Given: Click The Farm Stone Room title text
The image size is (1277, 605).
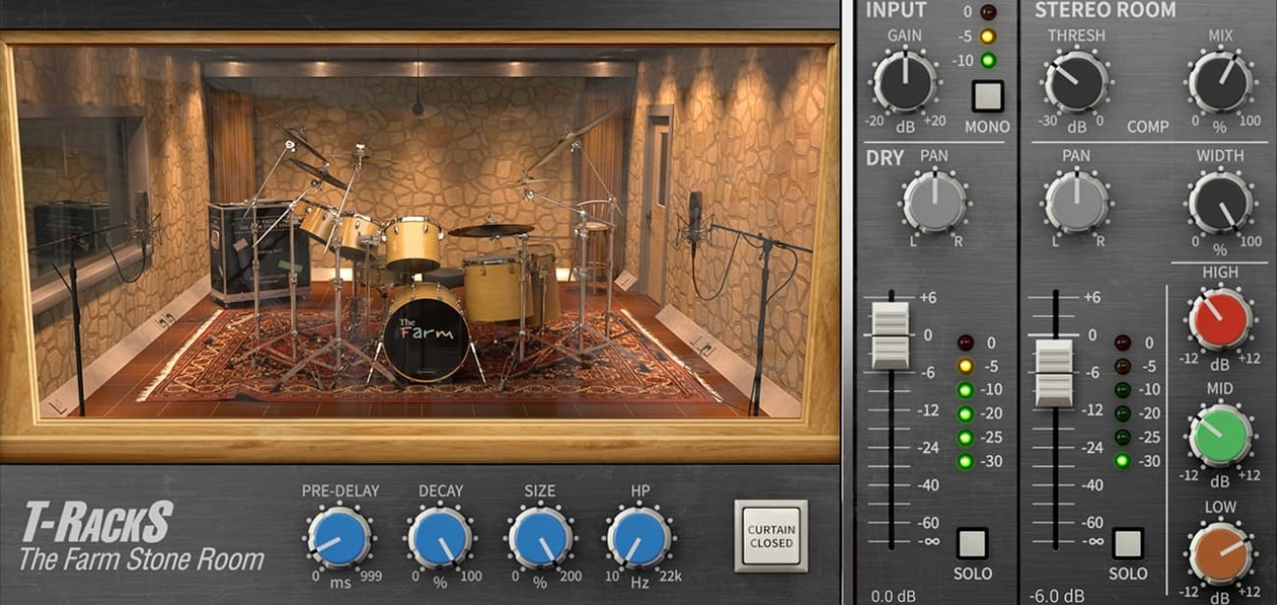Looking at the screenshot, I should (x=142, y=560).
